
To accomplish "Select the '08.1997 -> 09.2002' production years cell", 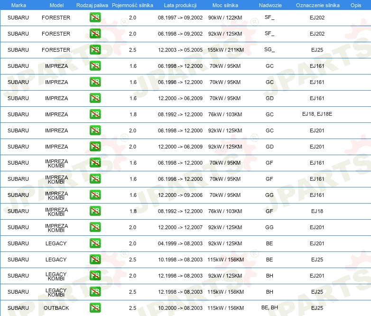I will [180, 18].
